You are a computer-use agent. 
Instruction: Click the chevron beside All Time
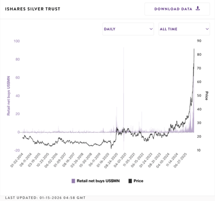(207, 29)
